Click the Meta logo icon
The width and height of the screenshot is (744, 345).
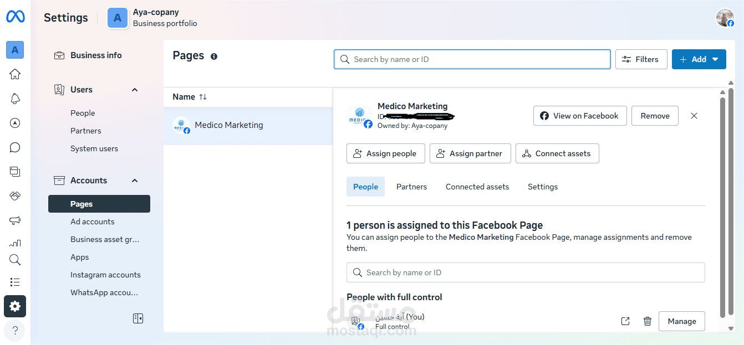(15, 17)
